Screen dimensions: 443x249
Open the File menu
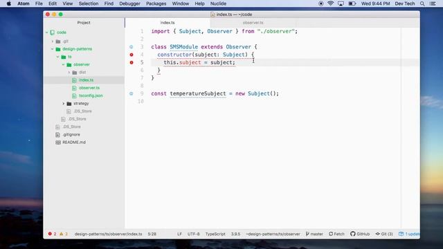[x=39, y=3]
